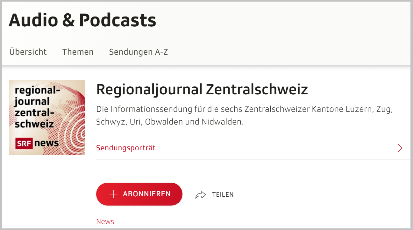This screenshot has height=230, width=413.
Task: Click the Audio & Podcasts heading
Action: [x=82, y=20]
